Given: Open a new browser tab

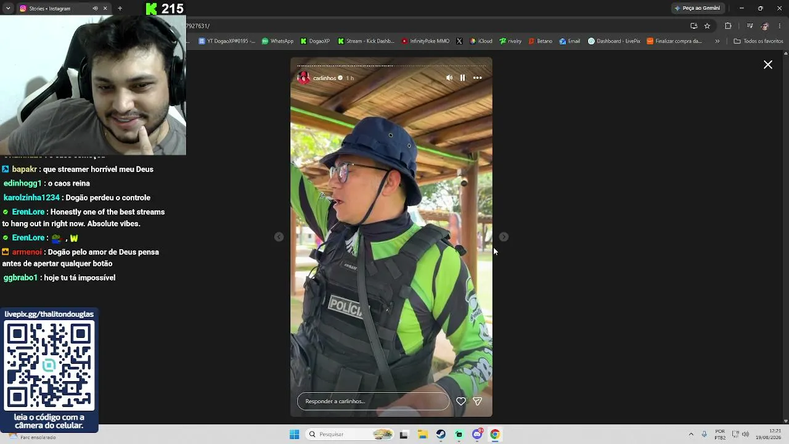Looking at the screenshot, I should (x=120, y=9).
